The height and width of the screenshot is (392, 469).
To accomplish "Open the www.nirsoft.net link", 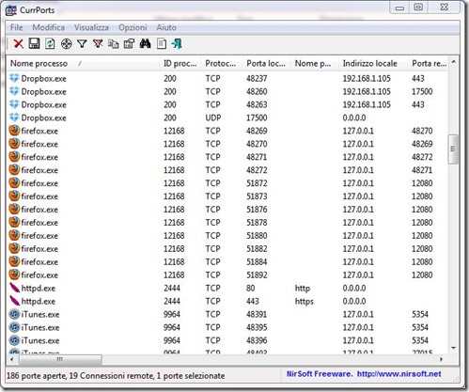I will click(x=399, y=374).
